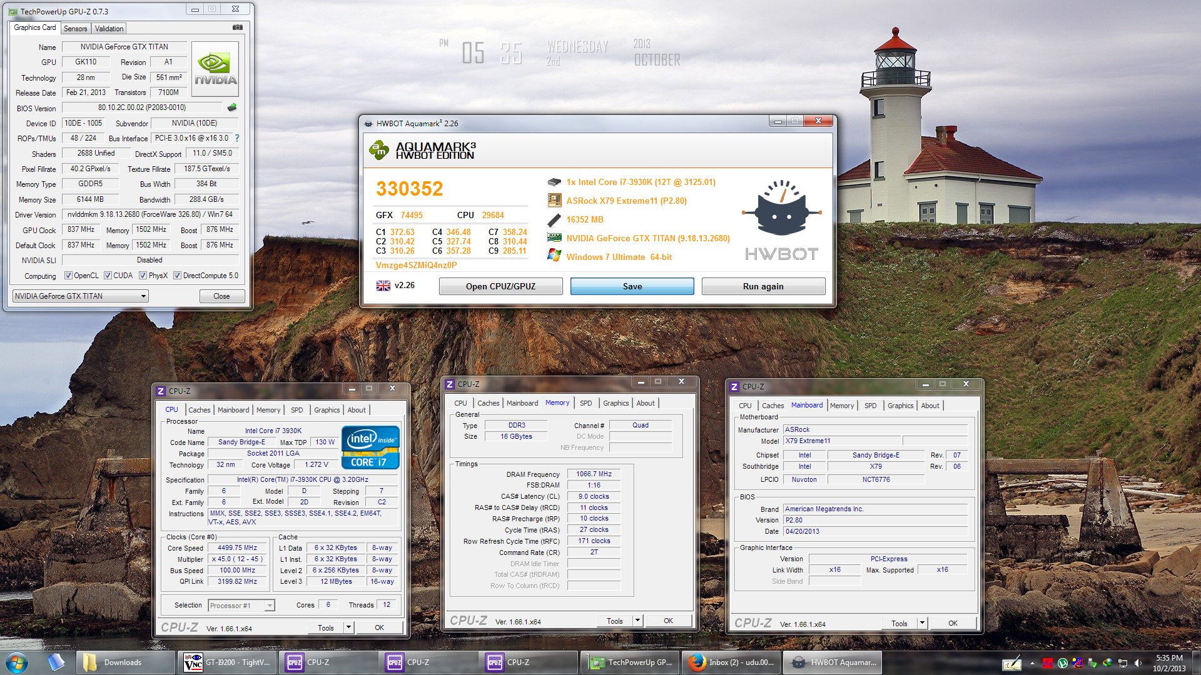Screen dimensions: 1201x675
Task: Click Aquamark validation code Vmzge4SZMiQ4nz0P
Action: [x=416, y=265]
